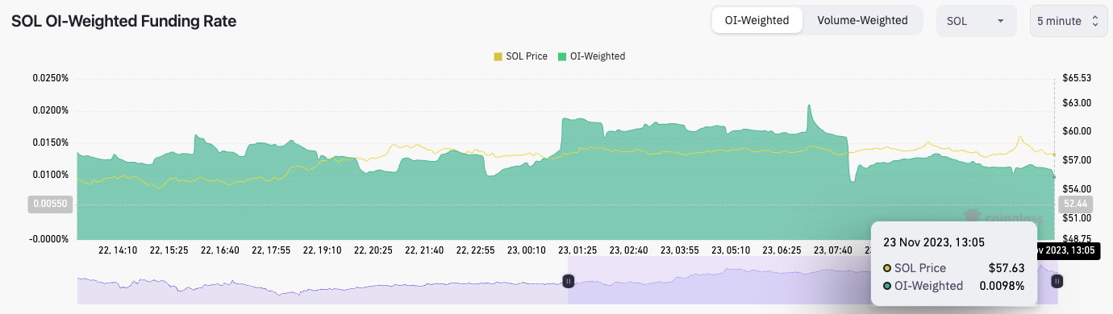Screen dimensions: 1113x314
Task: Click the 0.0200% y-axis label
Action: 50,110
